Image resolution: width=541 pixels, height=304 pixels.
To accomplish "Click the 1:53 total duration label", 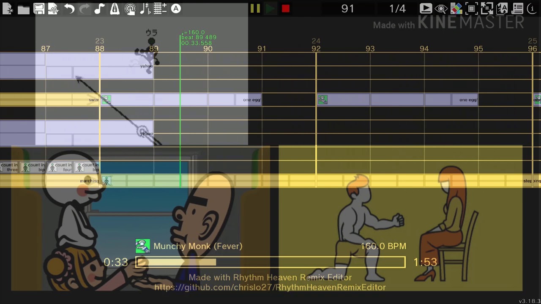I will 425,262.
